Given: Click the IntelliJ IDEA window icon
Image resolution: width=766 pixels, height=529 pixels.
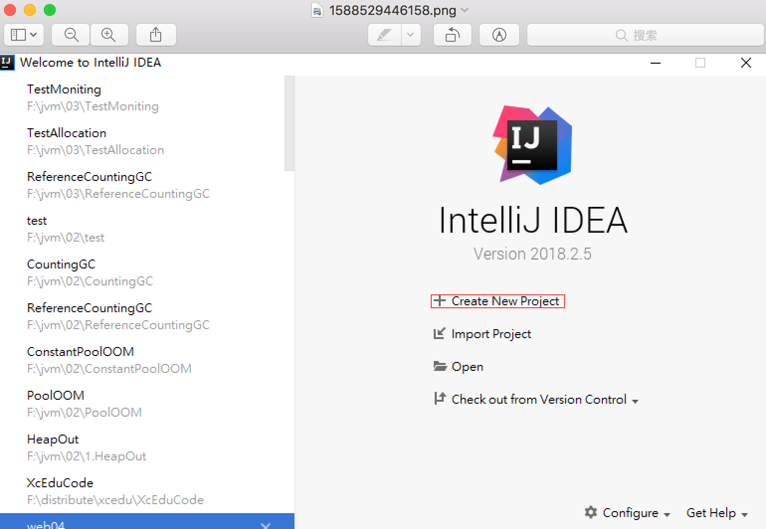Looking at the screenshot, I should (x=6, y=63).
